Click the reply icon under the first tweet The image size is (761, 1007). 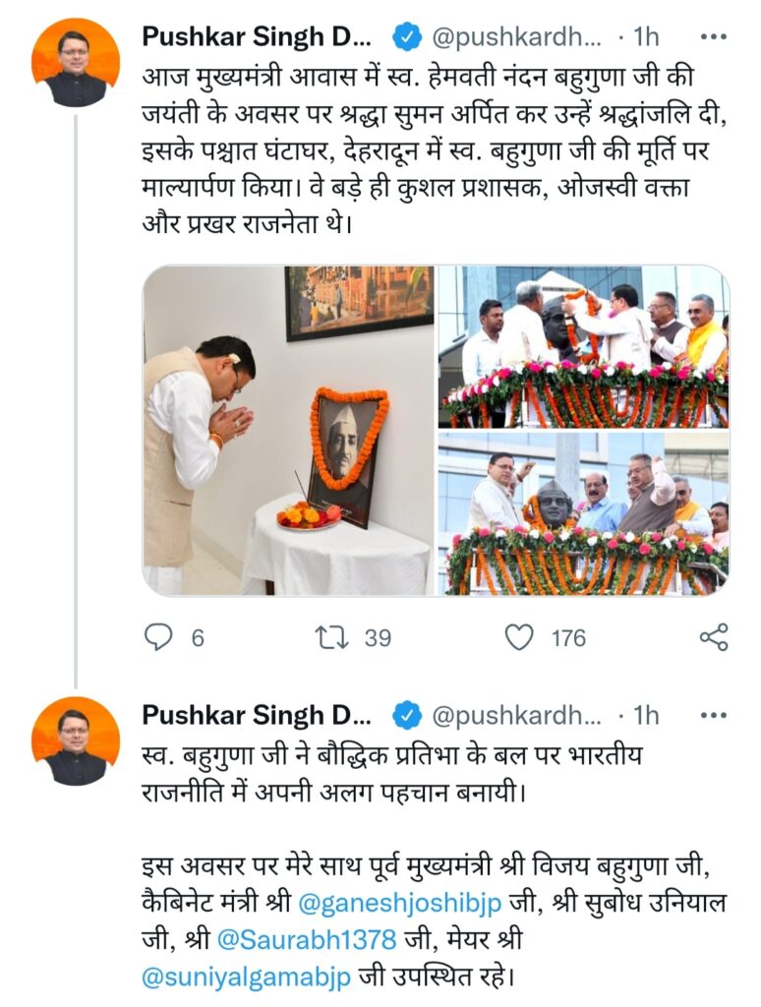158,637
